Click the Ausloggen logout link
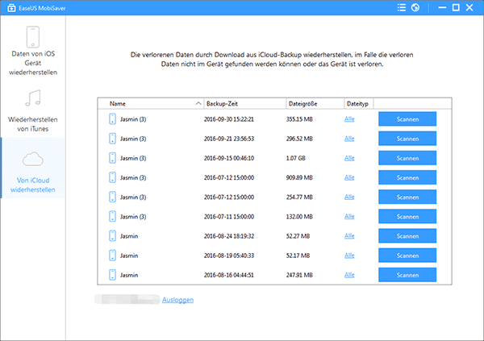Viewport: 484px width, 341px height. tap(177, 299)
